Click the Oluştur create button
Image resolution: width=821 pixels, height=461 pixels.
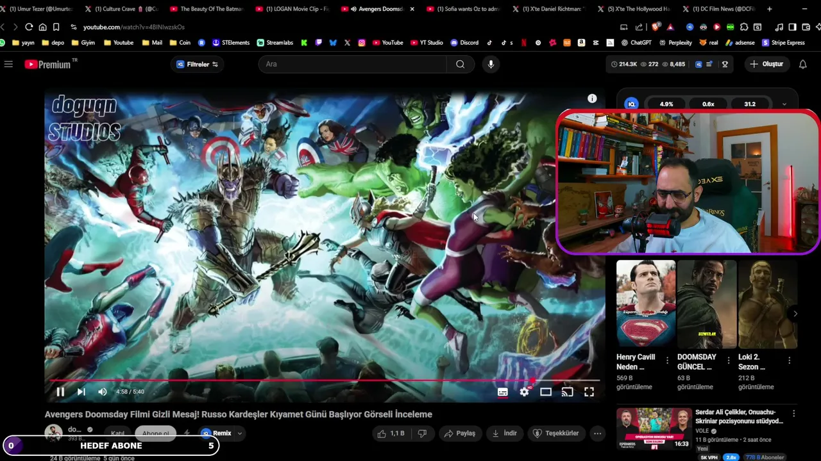click(767, 64)
